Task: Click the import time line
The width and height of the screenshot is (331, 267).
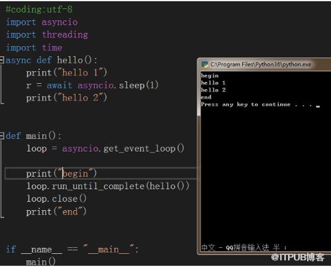Action: coord(34,48)
